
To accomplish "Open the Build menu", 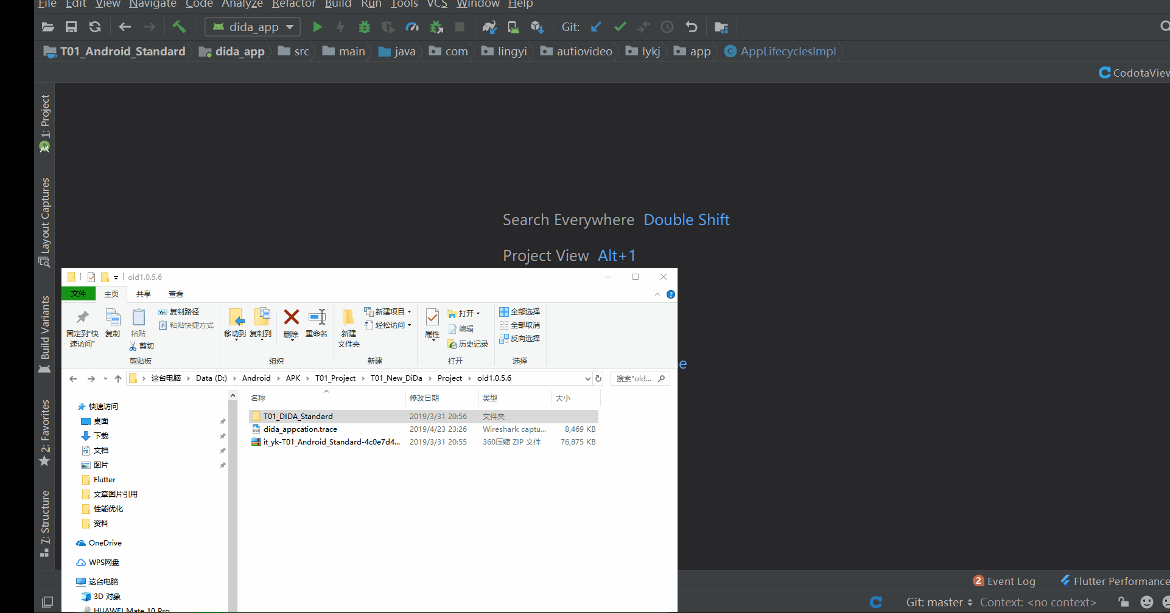I will click(x=338, y=4).
